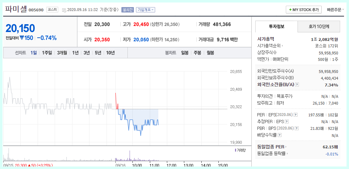This screenshot has width=349, height=169.
Task: Open the 기업개요 dropdown
Action: [146, 10]
